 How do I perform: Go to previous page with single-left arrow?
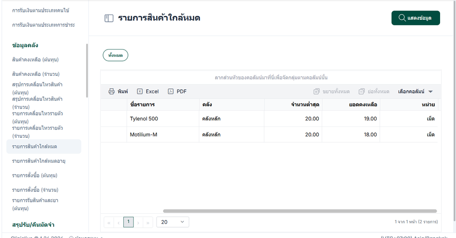click(118, 223)
